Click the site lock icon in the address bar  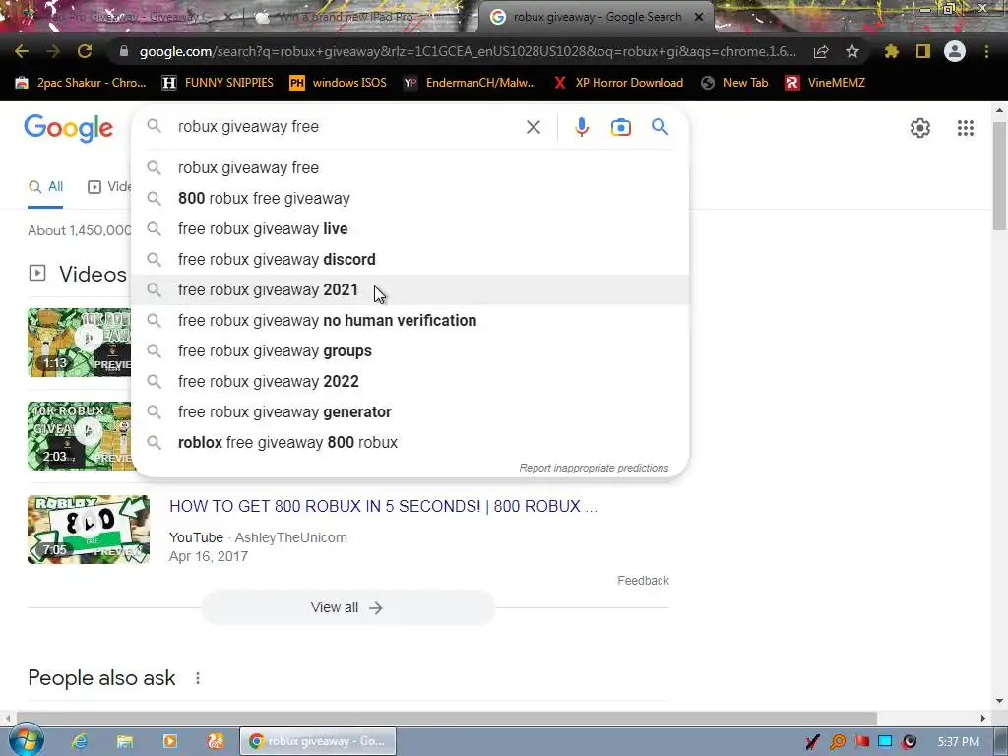pos(124,51)
